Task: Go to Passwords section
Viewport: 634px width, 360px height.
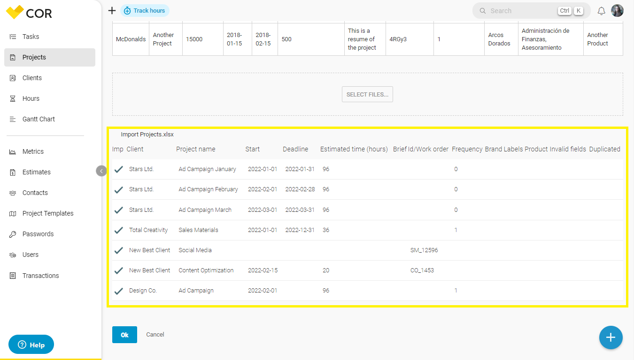Action: [38, 234]
